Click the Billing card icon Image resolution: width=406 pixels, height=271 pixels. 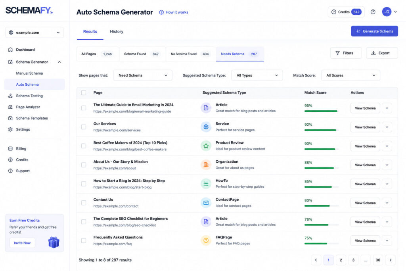(x=10, y=148)
